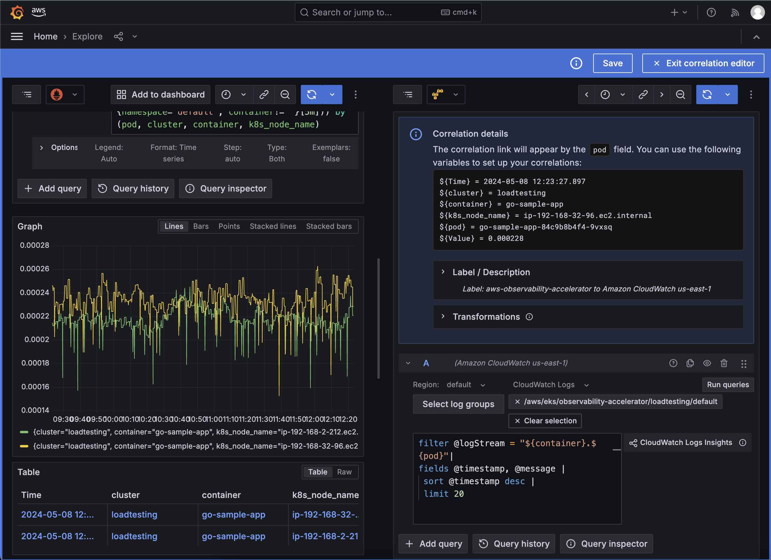Zoom out the left panel time range

tap(285, 95)
